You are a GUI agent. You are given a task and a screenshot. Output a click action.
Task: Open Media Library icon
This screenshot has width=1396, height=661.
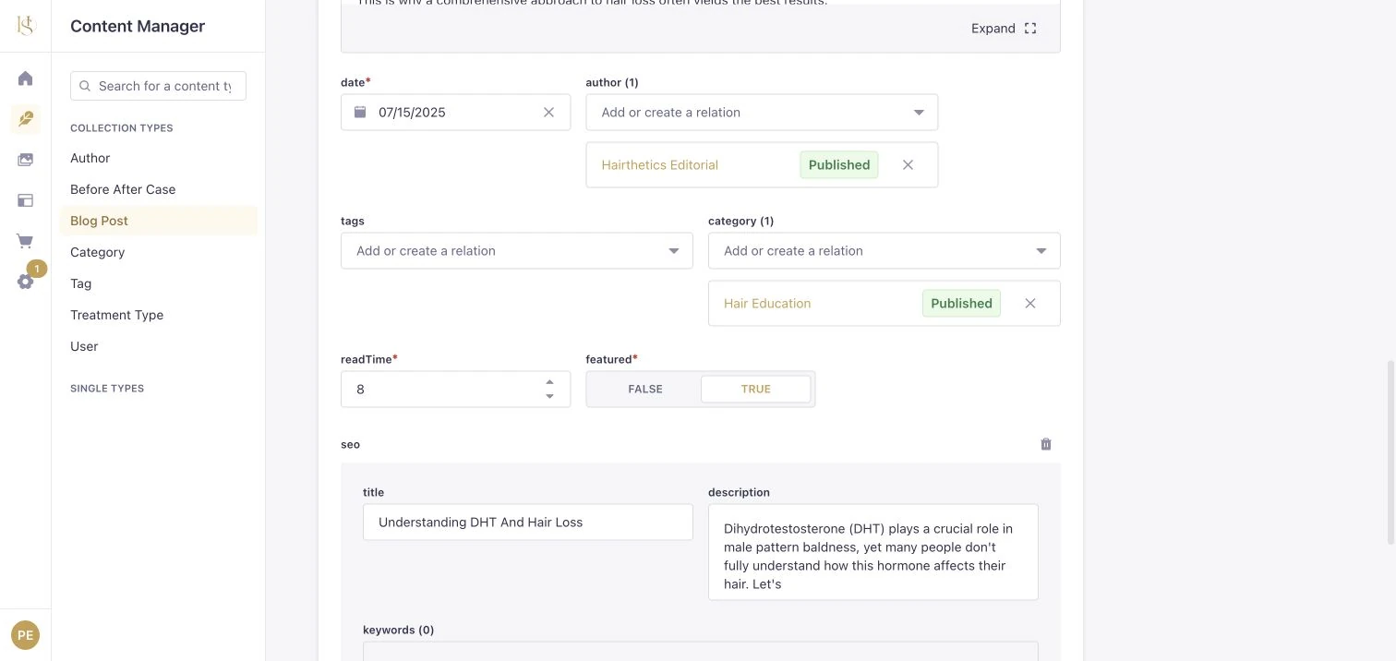coord(25,160)
